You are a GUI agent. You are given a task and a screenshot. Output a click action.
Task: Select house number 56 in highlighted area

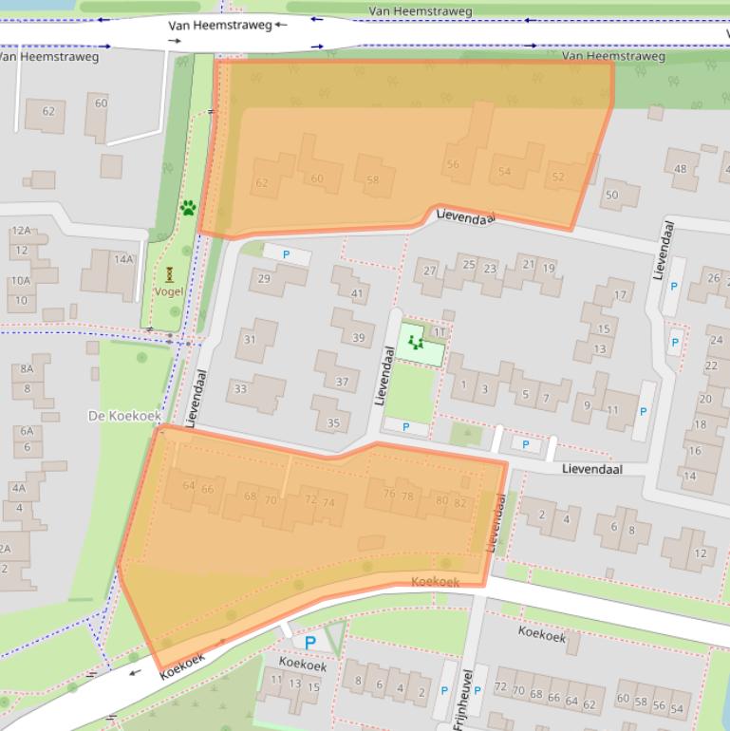452,164
